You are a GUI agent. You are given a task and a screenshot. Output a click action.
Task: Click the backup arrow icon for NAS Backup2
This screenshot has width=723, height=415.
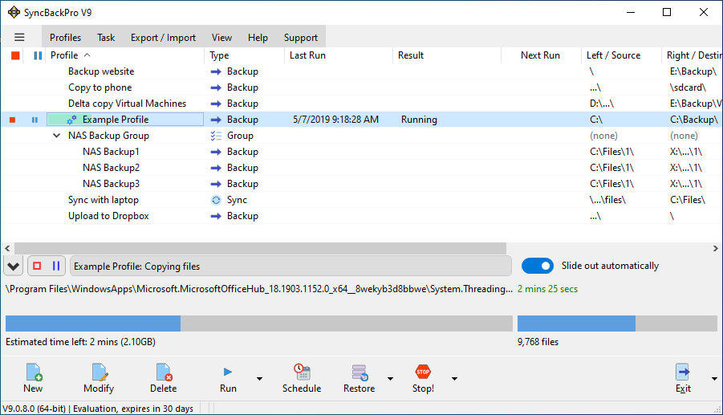coord(216,168)
